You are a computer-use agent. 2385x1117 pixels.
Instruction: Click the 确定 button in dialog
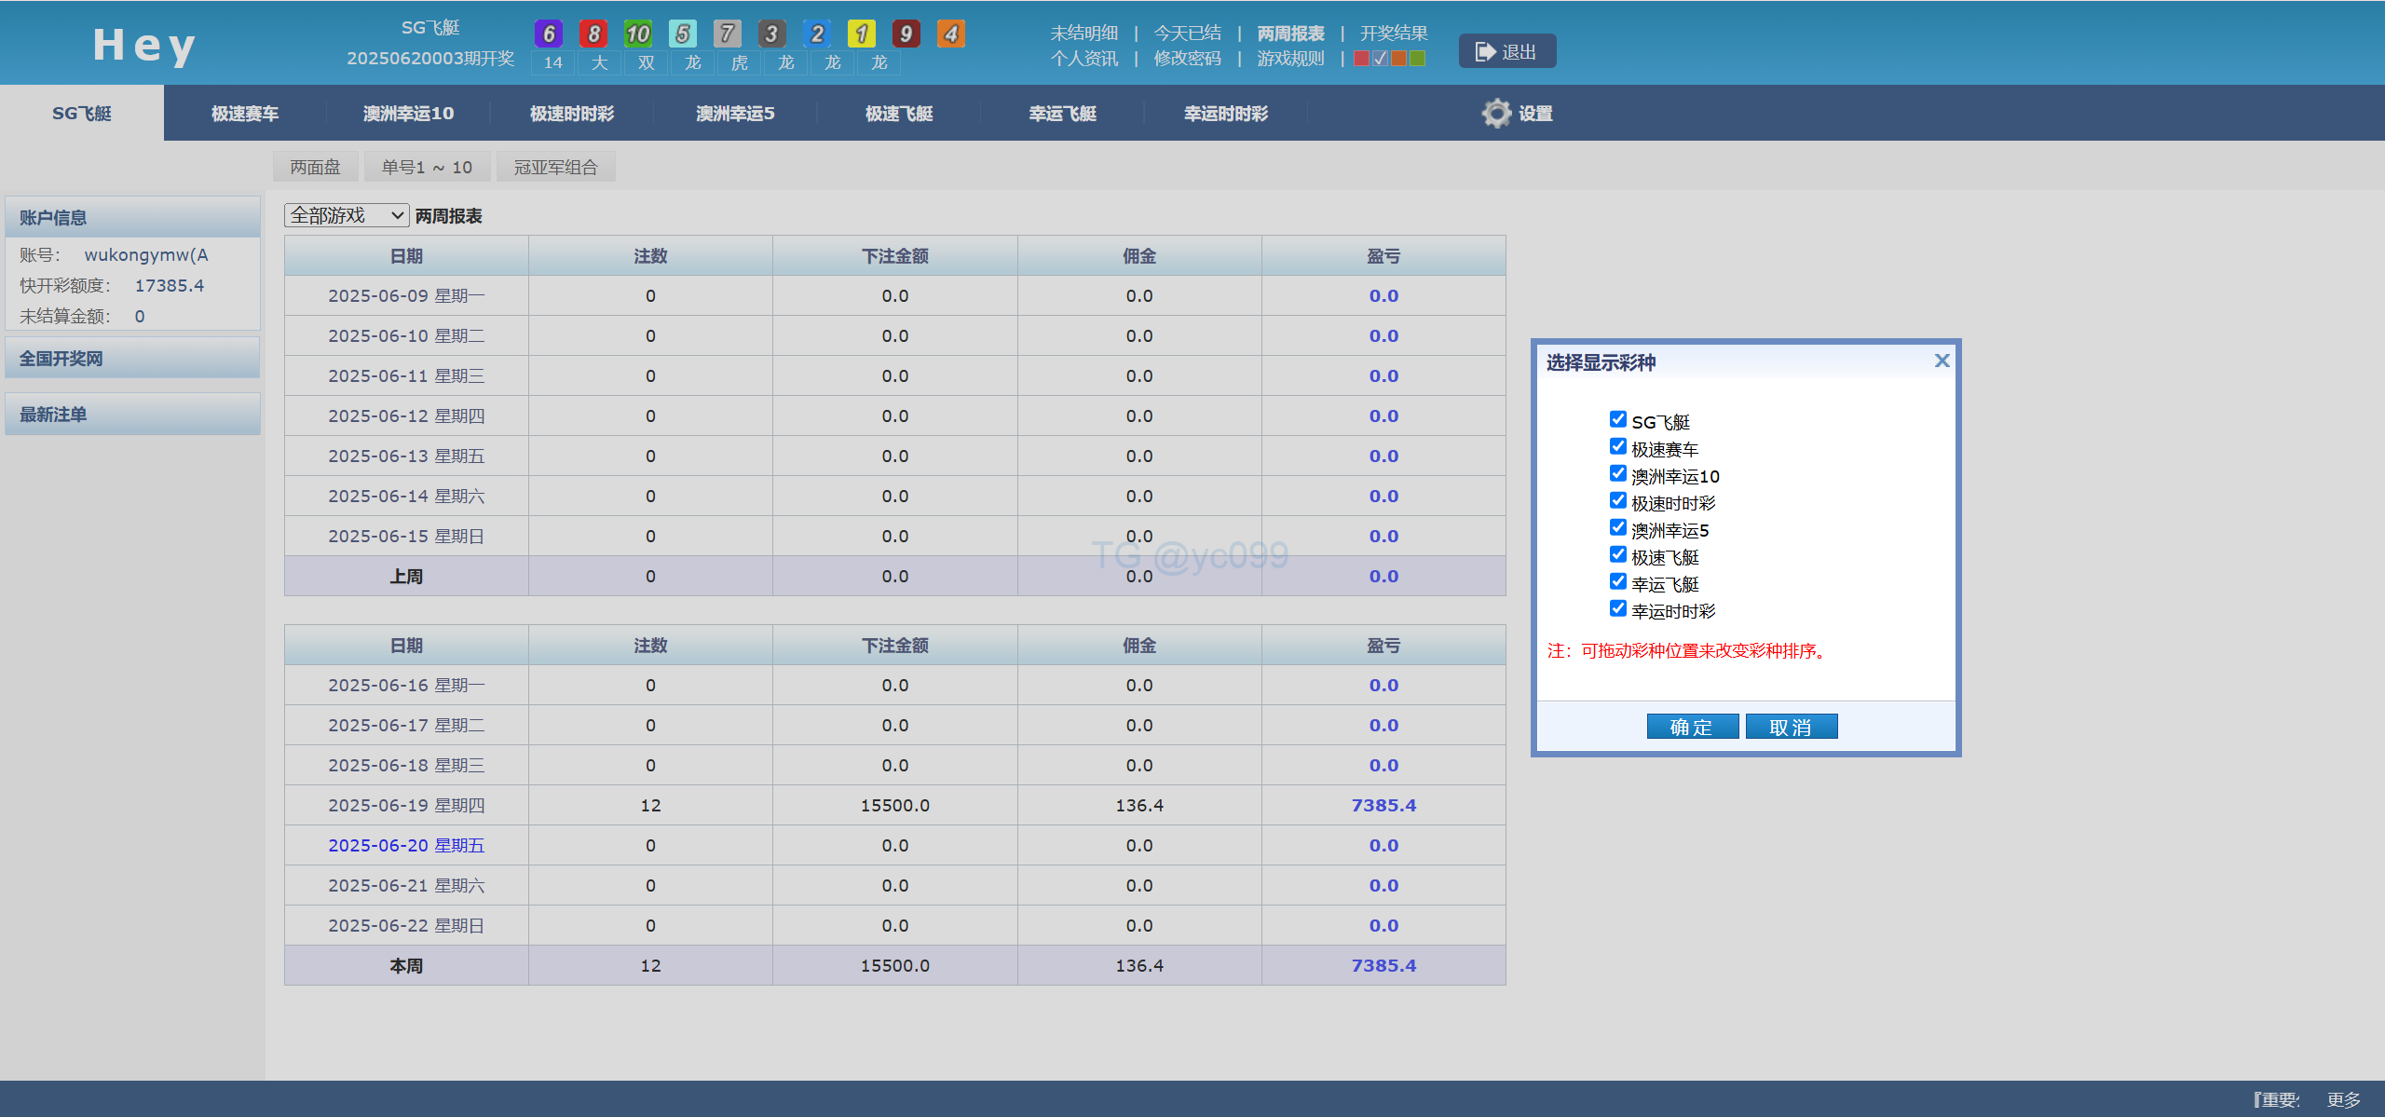point(1692,727)
